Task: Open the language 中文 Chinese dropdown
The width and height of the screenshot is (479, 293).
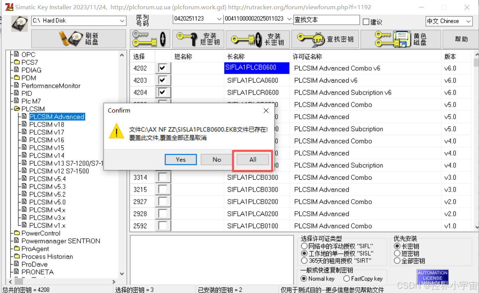Action: pos(468,21)
